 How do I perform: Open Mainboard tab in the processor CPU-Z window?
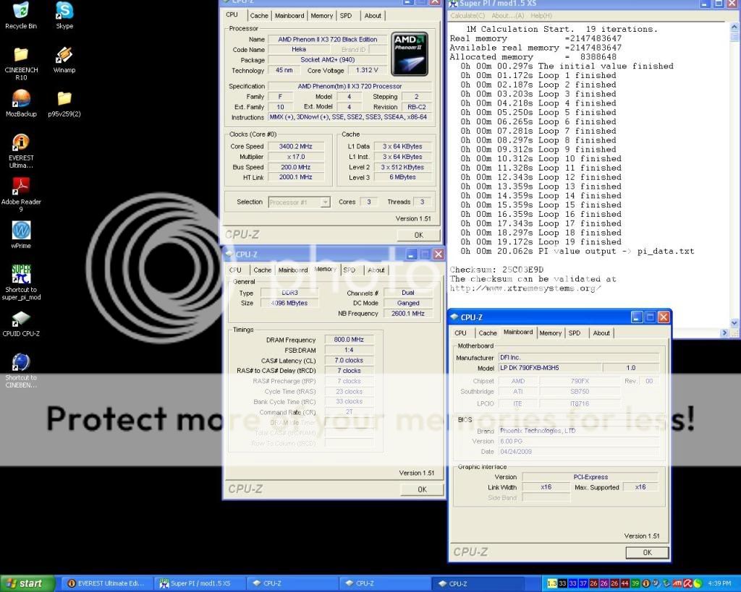pyautogui.click(x=289, y=16)
